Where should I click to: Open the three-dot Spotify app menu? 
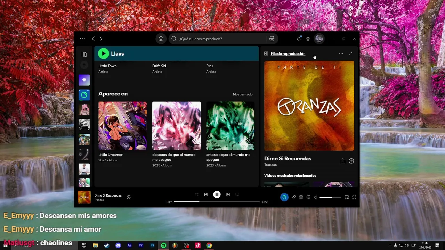click(x=82, y=39)
